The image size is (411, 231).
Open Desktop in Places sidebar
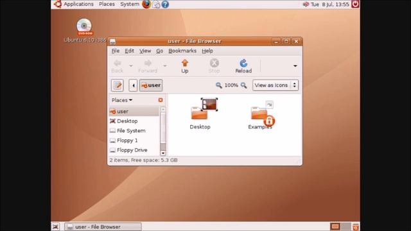[x=134, y=121]
